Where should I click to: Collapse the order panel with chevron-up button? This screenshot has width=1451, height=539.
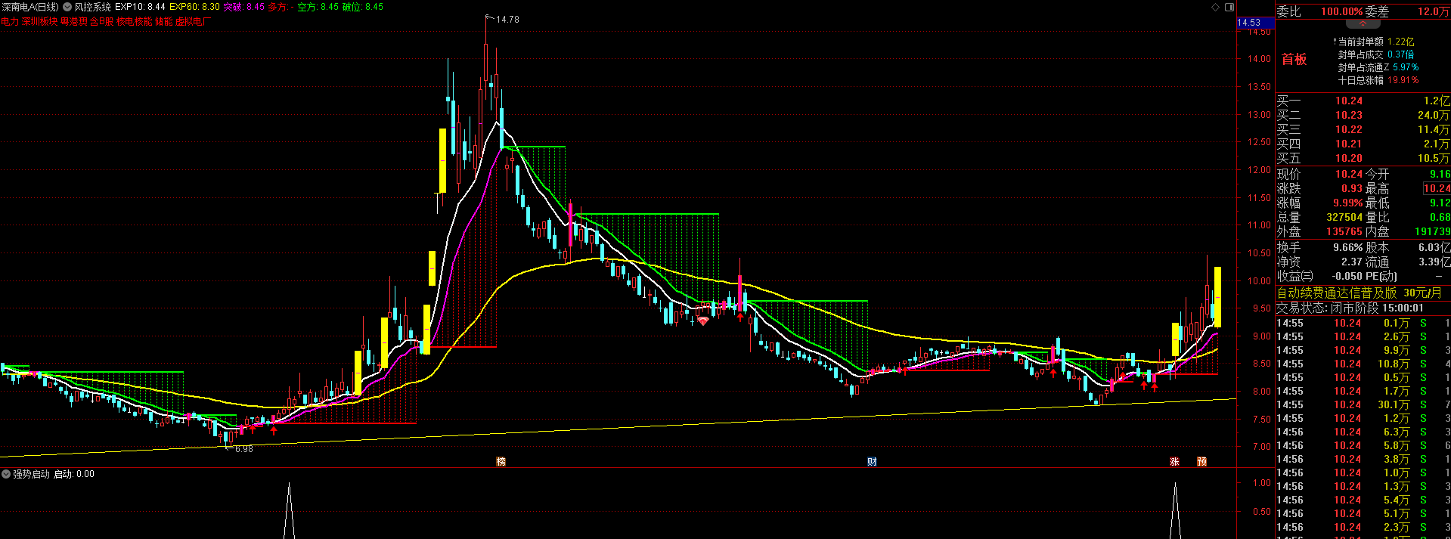(1363, 24)
